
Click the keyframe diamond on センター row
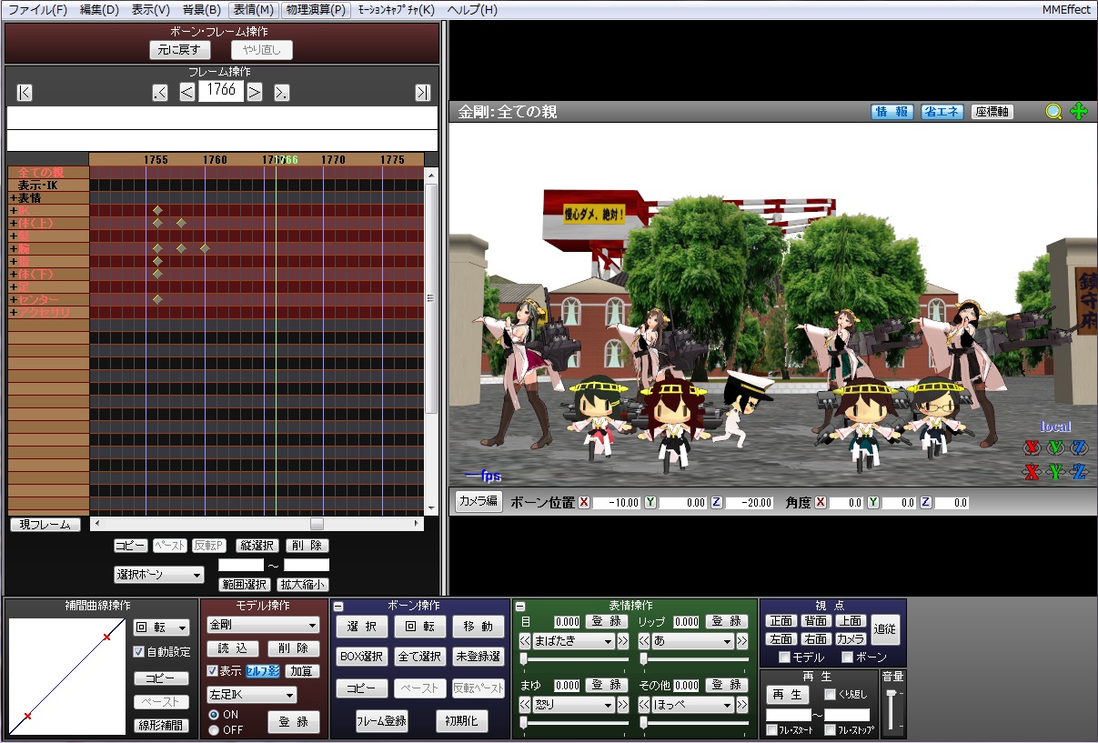(157, 299)
